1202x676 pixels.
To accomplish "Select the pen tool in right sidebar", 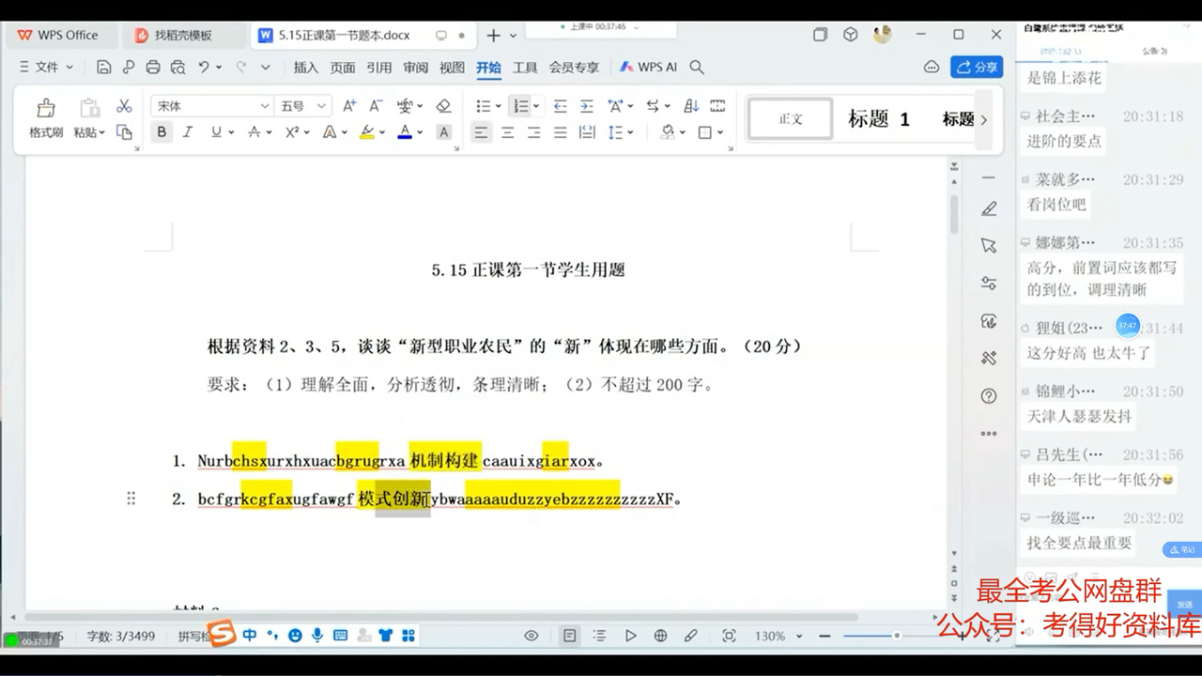I will (x=988, y=208).
